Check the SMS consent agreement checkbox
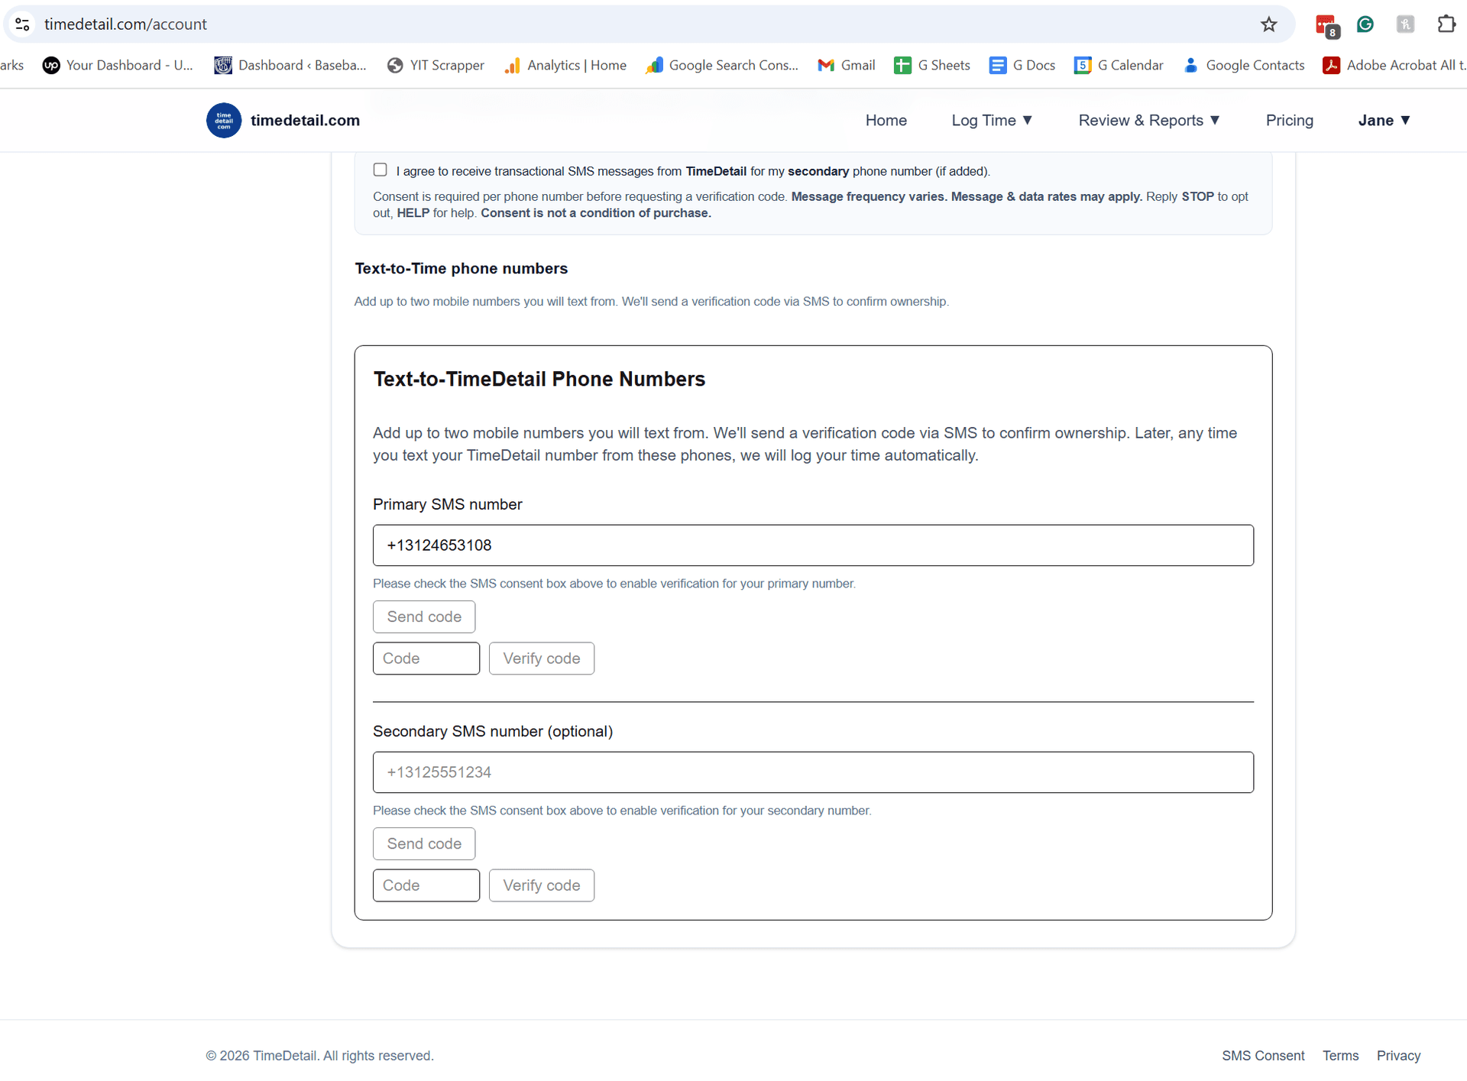 (380, 170)
